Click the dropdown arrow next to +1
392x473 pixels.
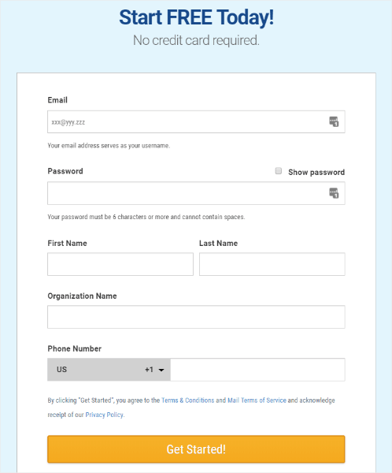[161, 370]
